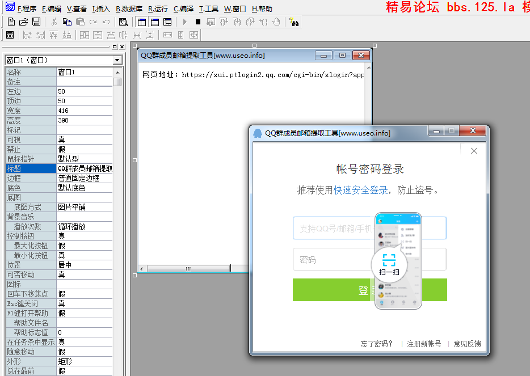Toggle the 回车下移焦点 property value
This screenshot has width=530, height=376.
pos(85,294)
